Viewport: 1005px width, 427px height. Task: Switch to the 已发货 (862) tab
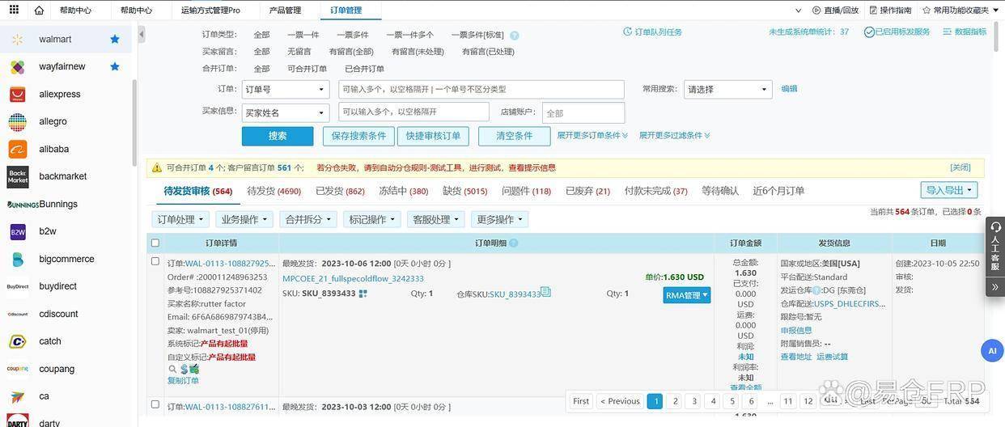pos(340,191)
